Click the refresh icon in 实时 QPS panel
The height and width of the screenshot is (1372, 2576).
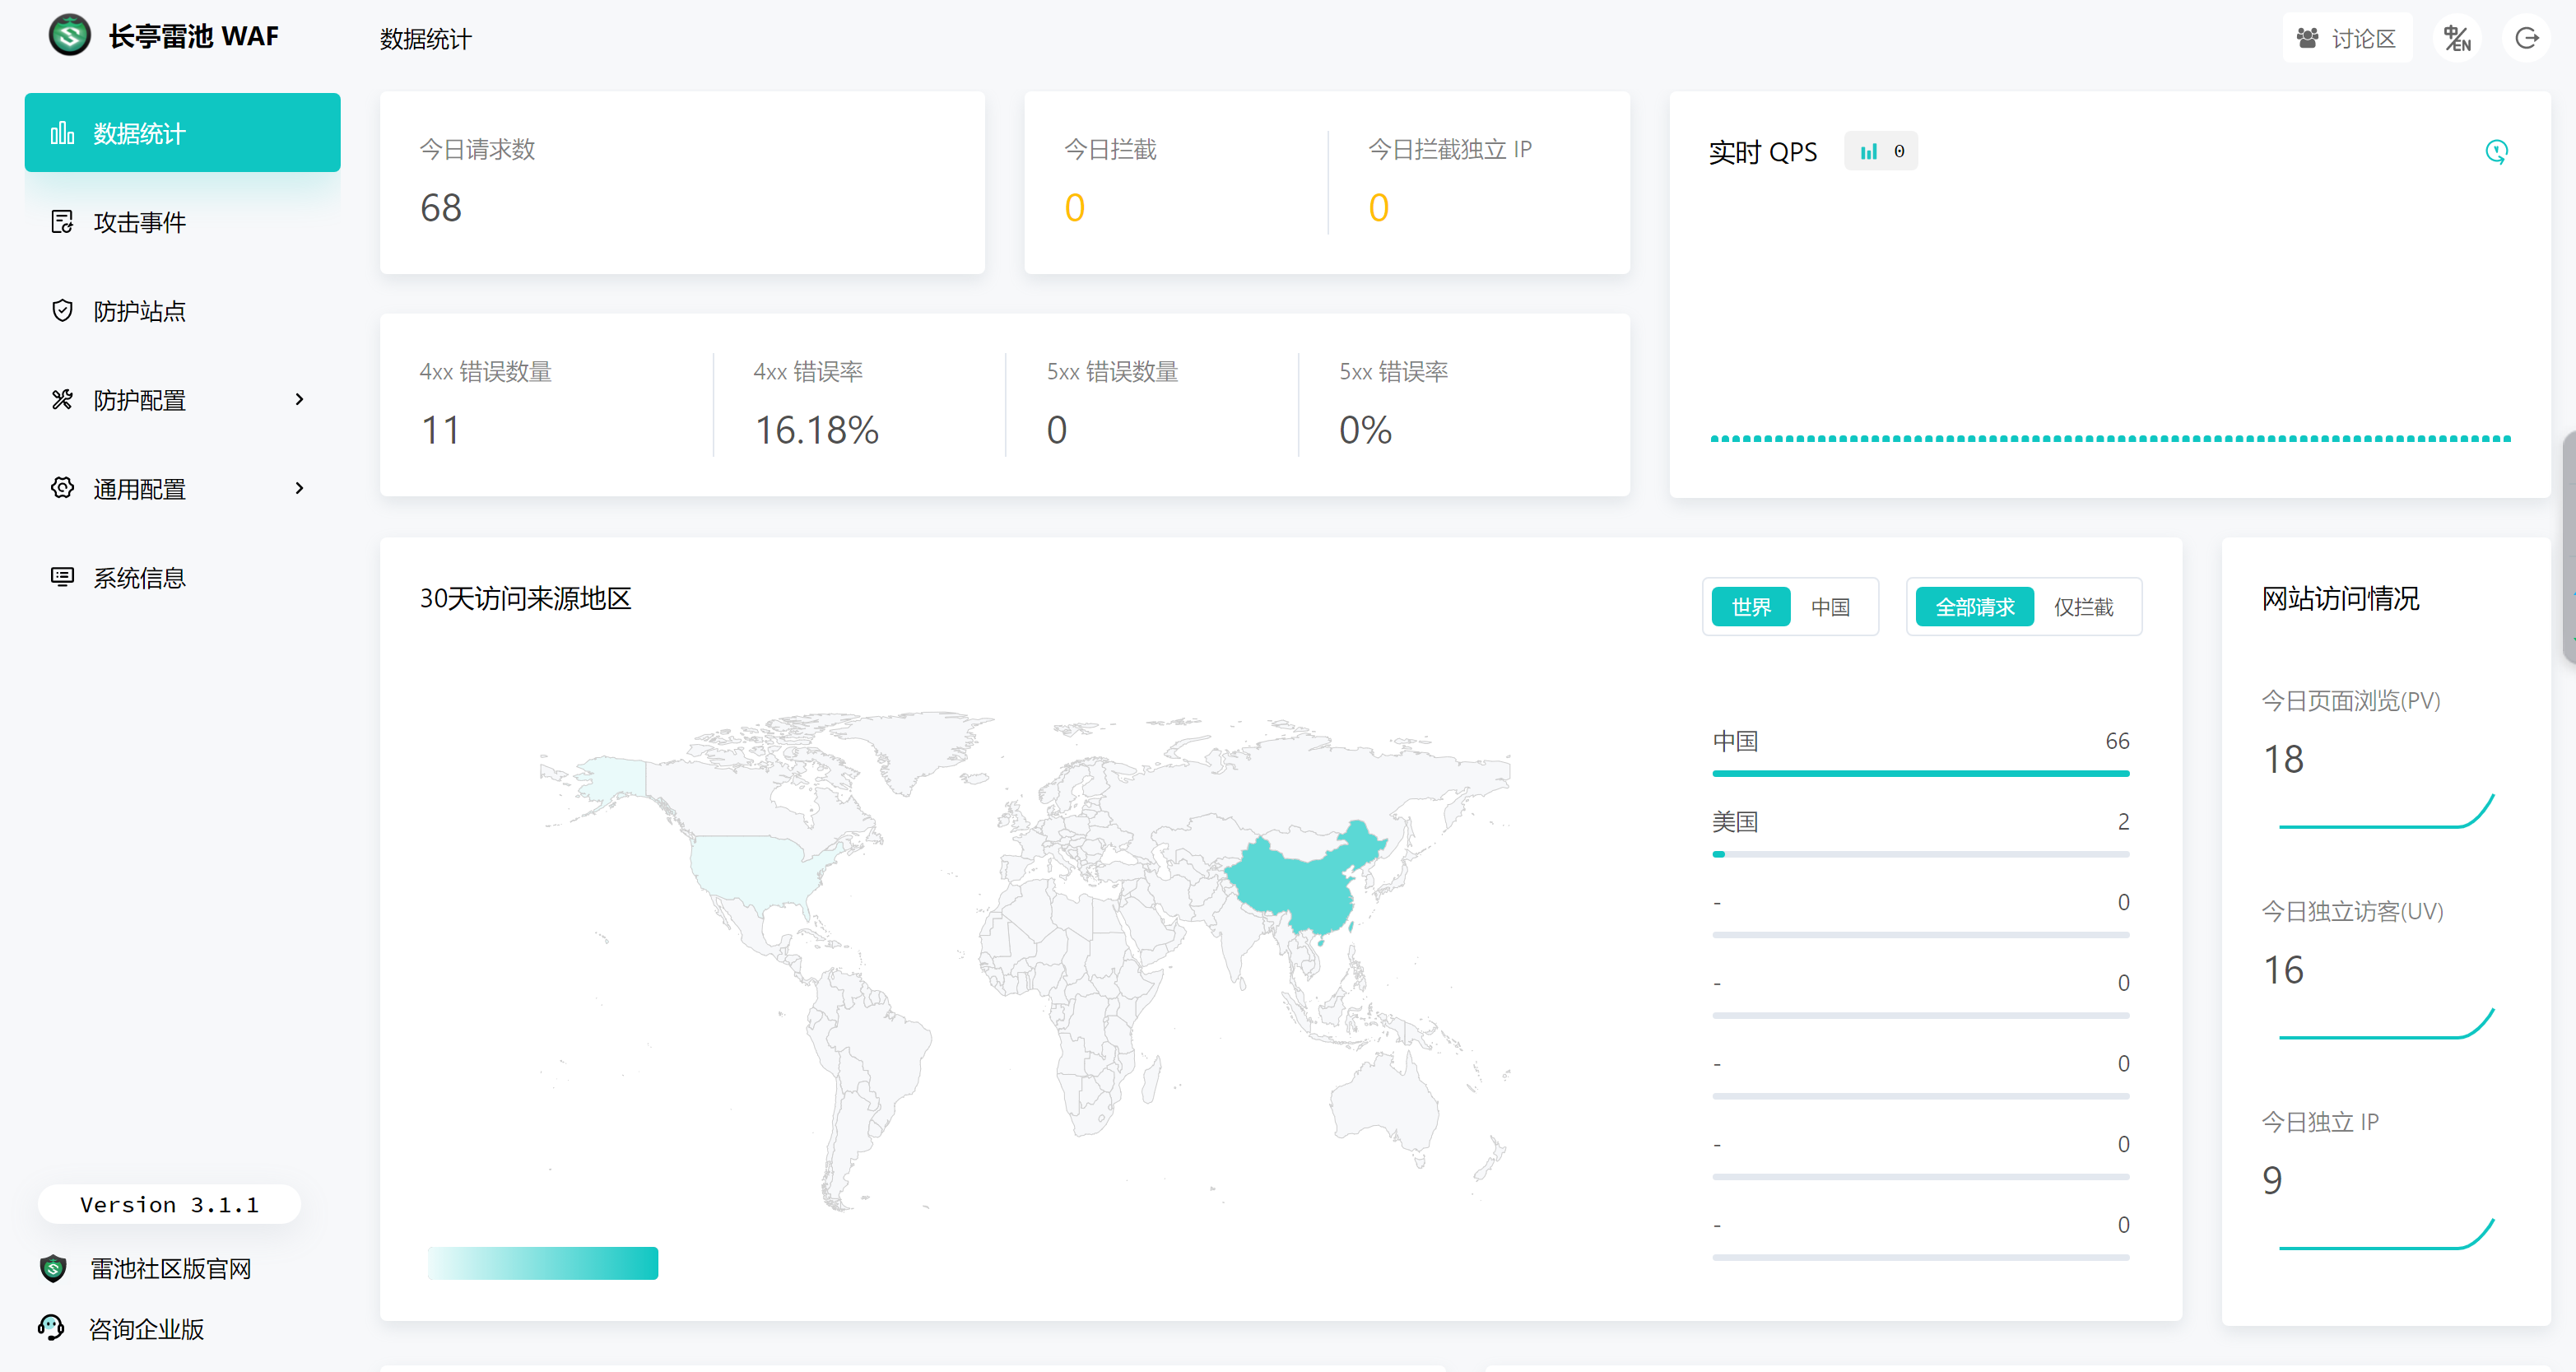[2496, 152]
